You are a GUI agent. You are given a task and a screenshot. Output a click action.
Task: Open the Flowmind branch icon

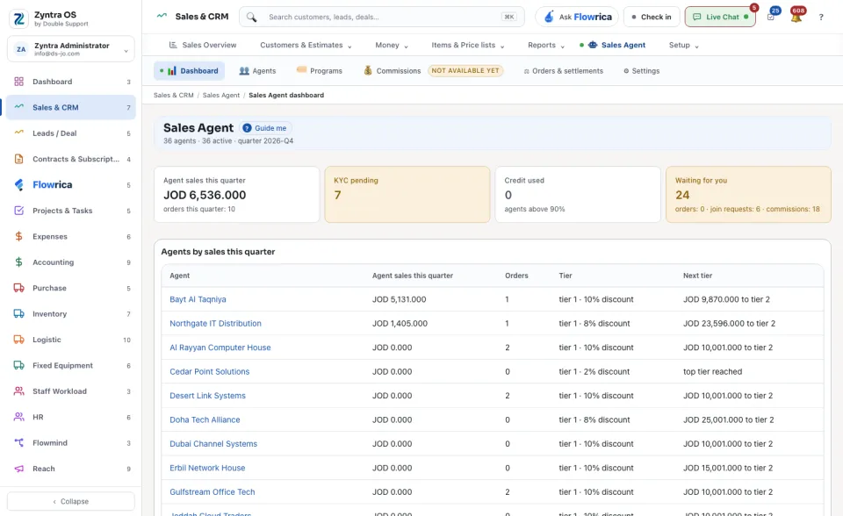tap(18, 443)
